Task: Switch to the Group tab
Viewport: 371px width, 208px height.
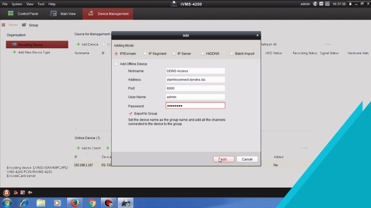Action: [30, 25]
